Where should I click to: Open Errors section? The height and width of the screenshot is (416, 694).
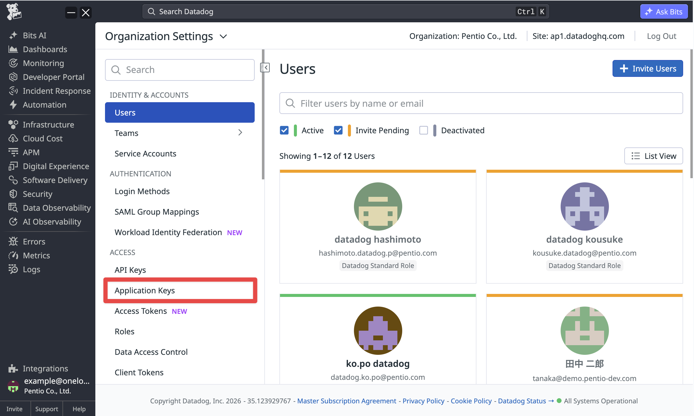(27, 242)
